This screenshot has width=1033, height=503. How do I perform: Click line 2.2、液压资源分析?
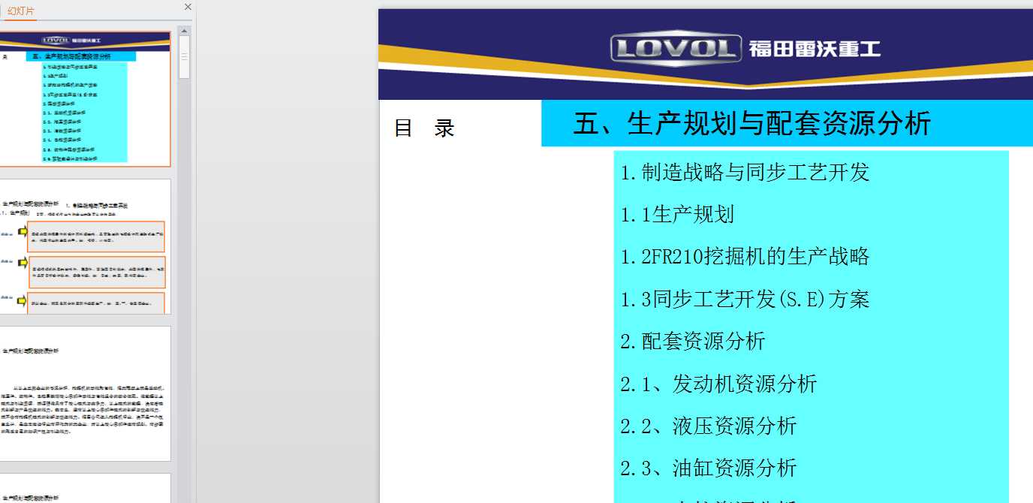(708, 426)
